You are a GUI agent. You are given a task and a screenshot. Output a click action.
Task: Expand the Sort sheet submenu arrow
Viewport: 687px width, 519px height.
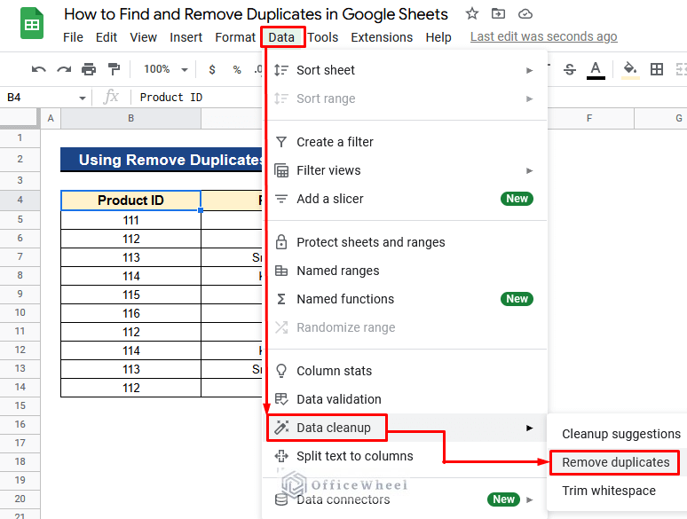tap(530, 70)
